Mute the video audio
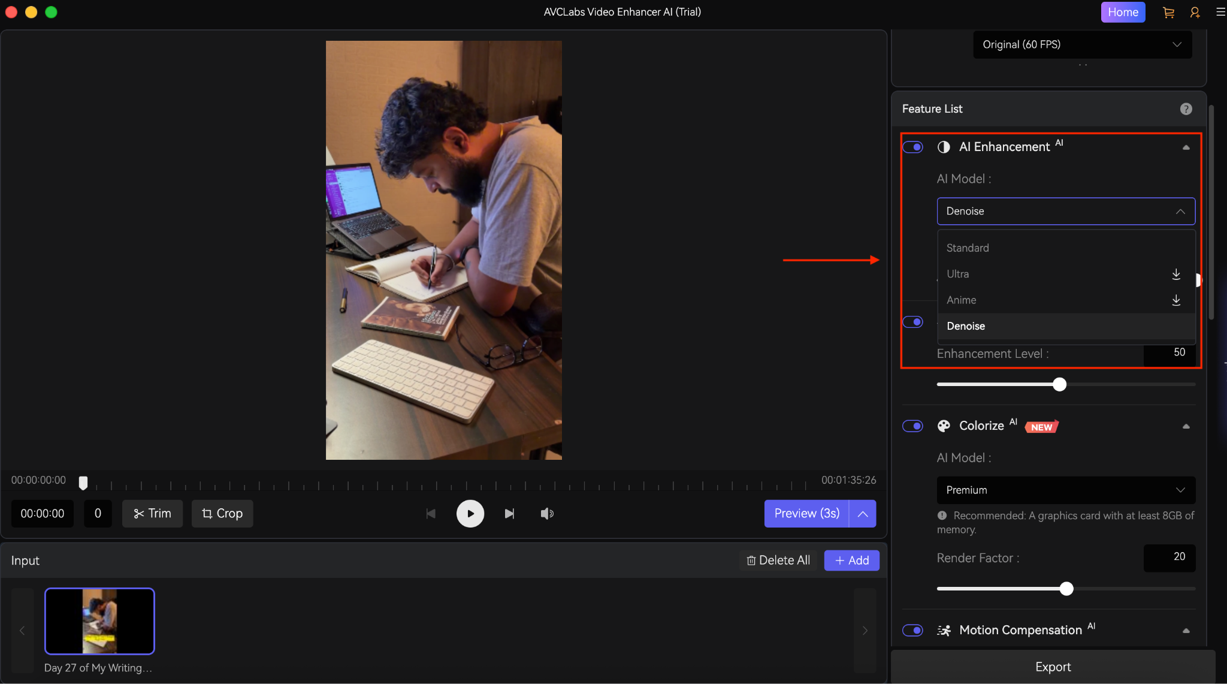Viewport: 1227px width, 684px height. (x=546, y=513)
